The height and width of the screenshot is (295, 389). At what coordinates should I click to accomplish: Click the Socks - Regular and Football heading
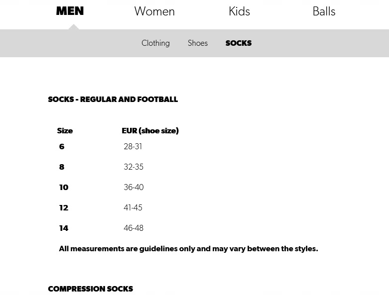coord(113,99)
